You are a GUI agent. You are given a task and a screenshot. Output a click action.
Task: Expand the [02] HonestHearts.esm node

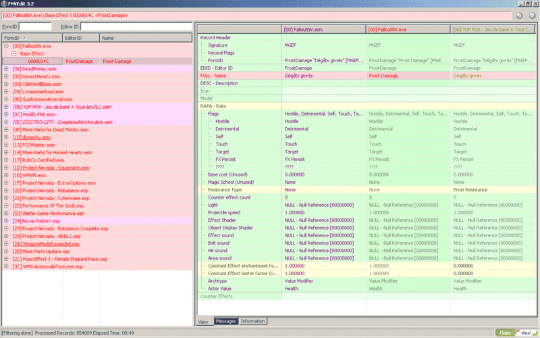point(6,76)
